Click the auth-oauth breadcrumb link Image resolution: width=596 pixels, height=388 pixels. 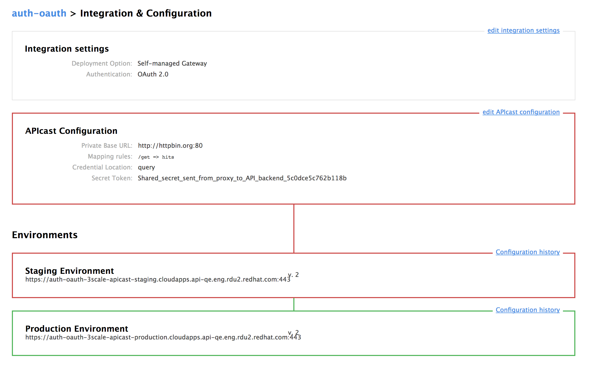pyautogui.click(x=39, y=13)
